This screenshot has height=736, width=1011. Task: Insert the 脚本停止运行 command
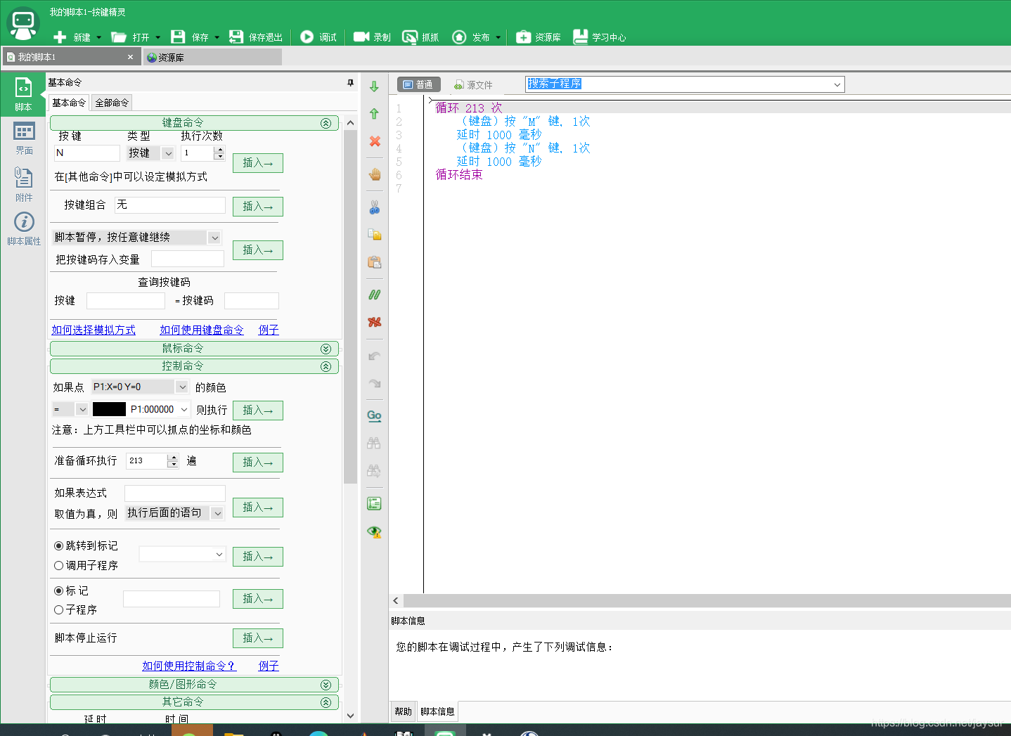click(x=258, y=638)
